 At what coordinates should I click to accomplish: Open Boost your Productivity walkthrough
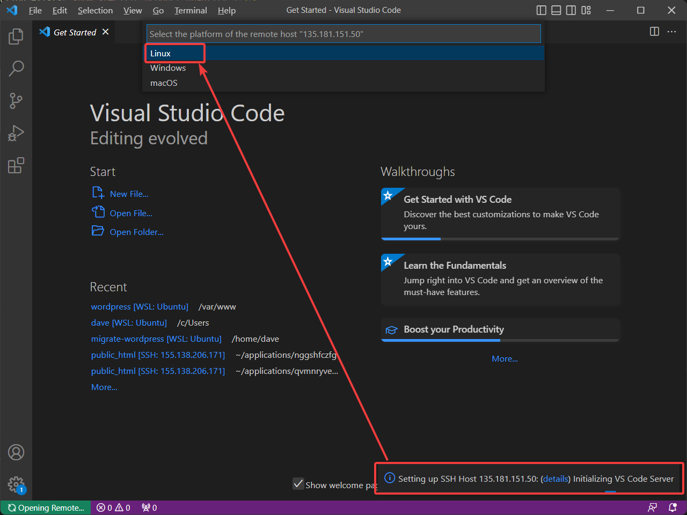[500, 329]
